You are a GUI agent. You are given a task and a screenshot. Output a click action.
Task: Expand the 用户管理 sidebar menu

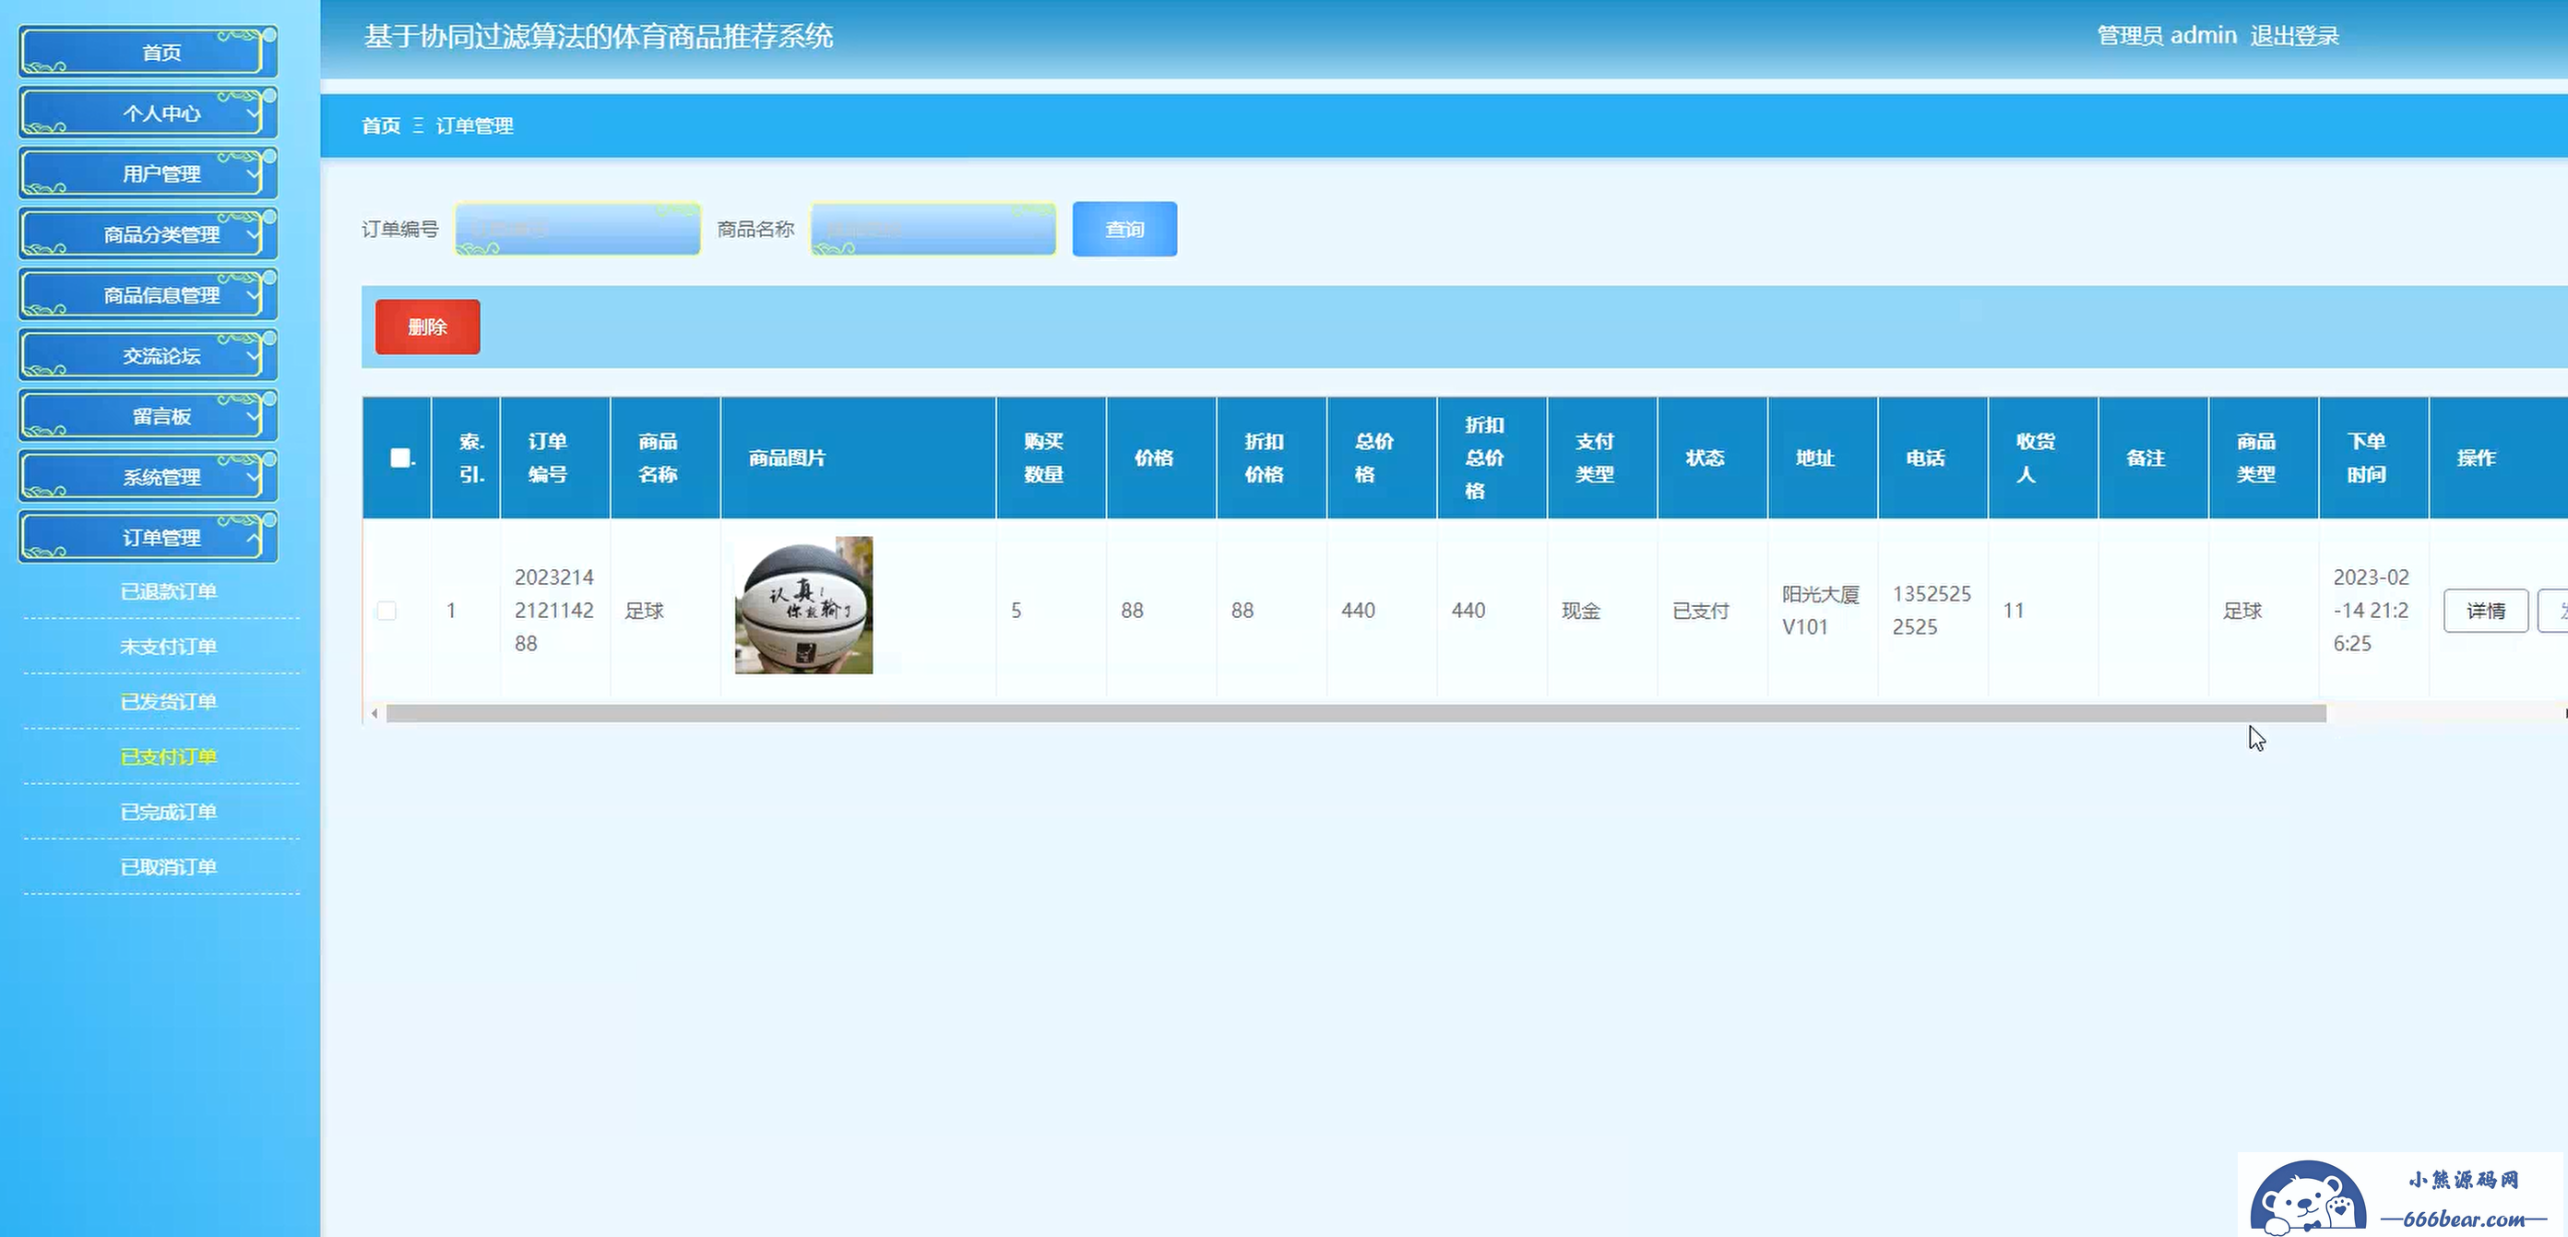click(148, 173)
